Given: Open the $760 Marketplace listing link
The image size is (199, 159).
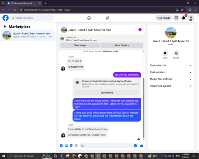Looking at the screenshot, I should pos(81,40).
